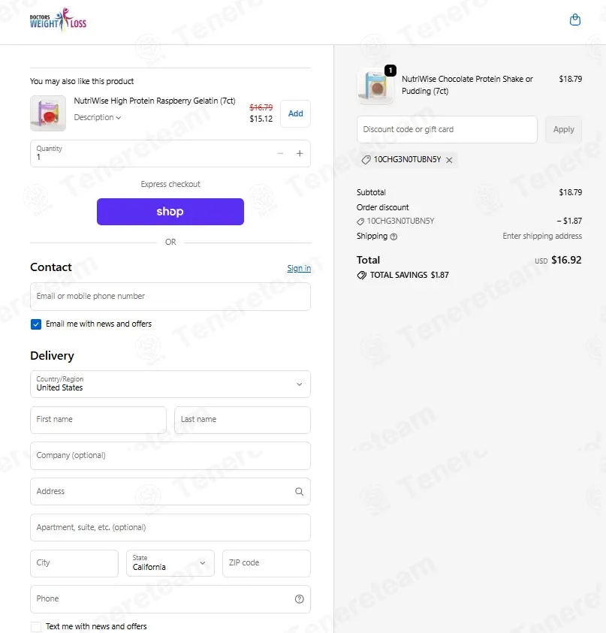Decrease quantity with the minus icon
The width and height of the screenshot is (606, 633).
click(280, 153)
